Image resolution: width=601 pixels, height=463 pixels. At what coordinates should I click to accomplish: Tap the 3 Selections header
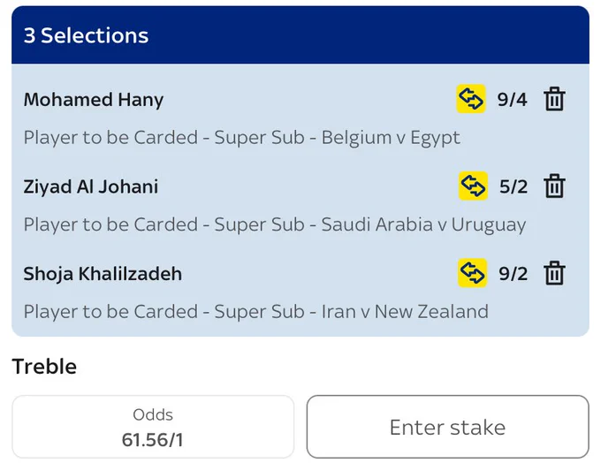[x=300, y=34]
